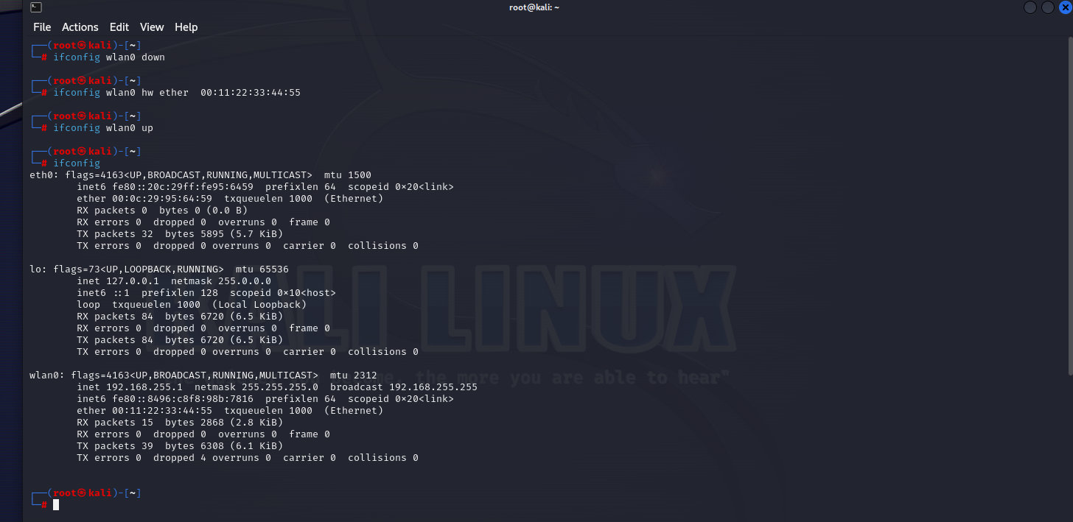
Task: Click the minimize circle button
Action: (1030, 7)
